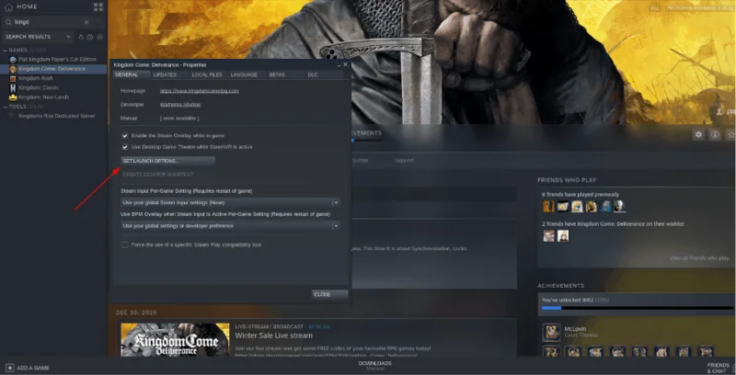Open the BPM Overlay per-game setting dropdown

click(x=230, y=225)
